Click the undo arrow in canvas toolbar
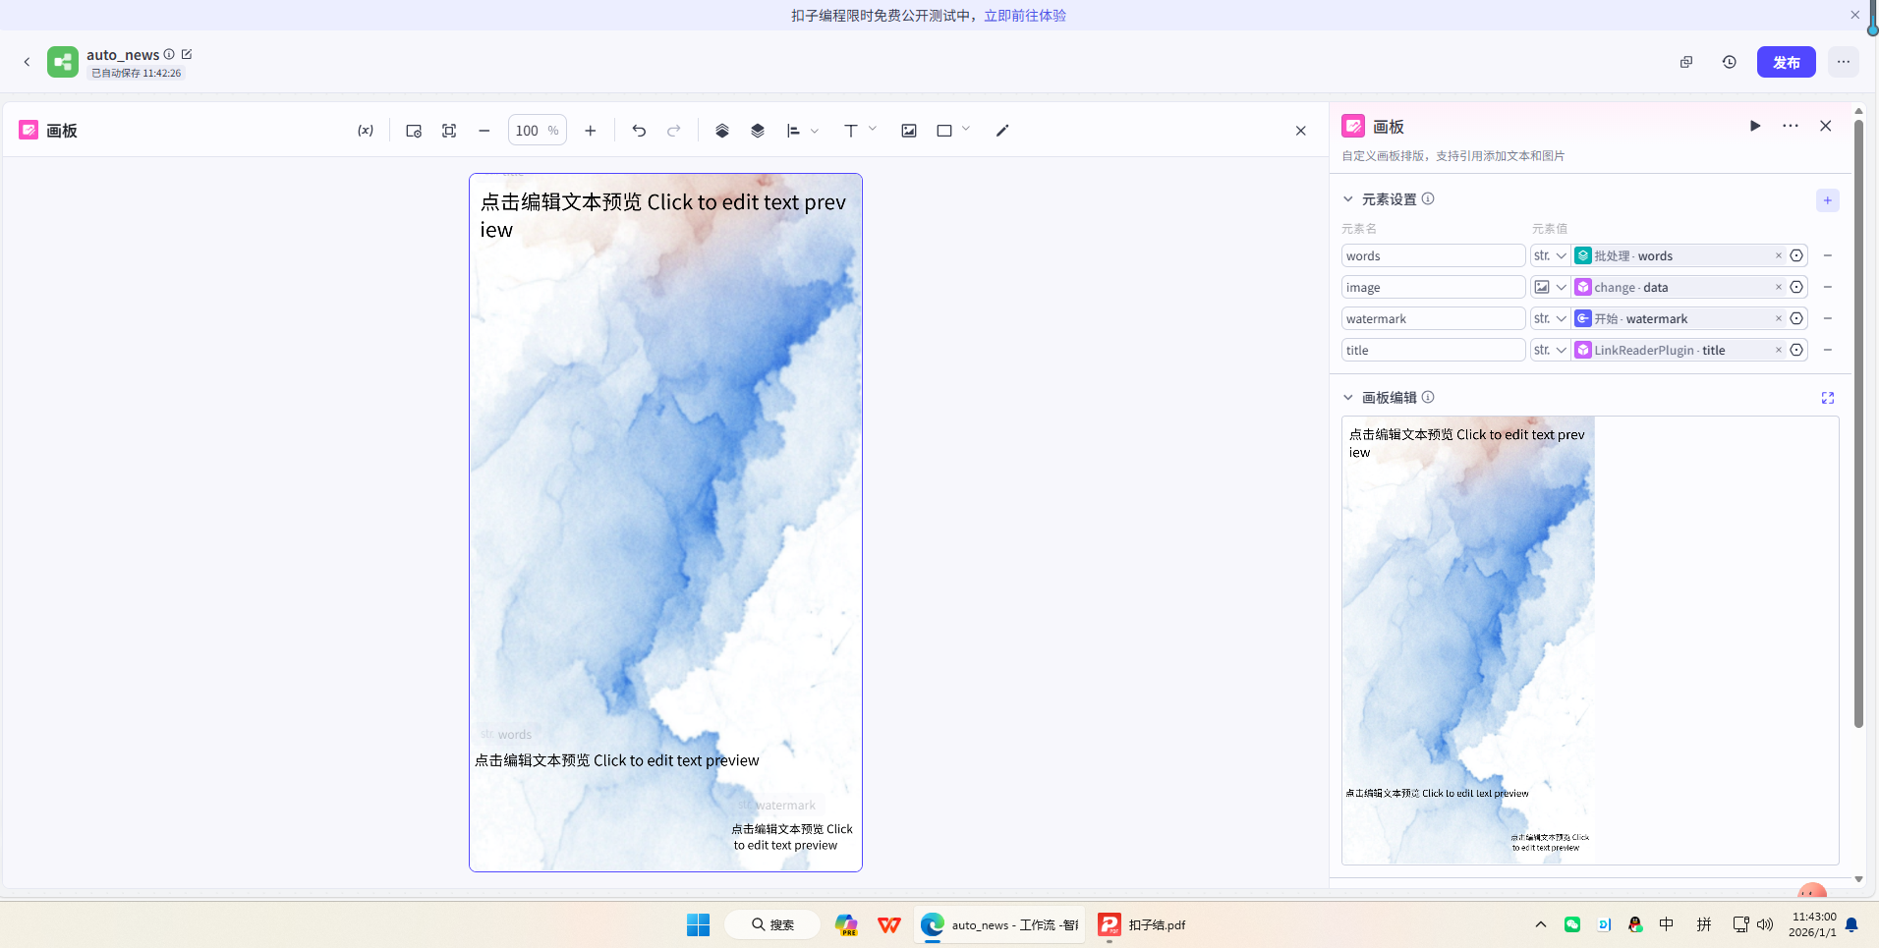The height and width of the screenshot is (948, 1879). point(638,130)
